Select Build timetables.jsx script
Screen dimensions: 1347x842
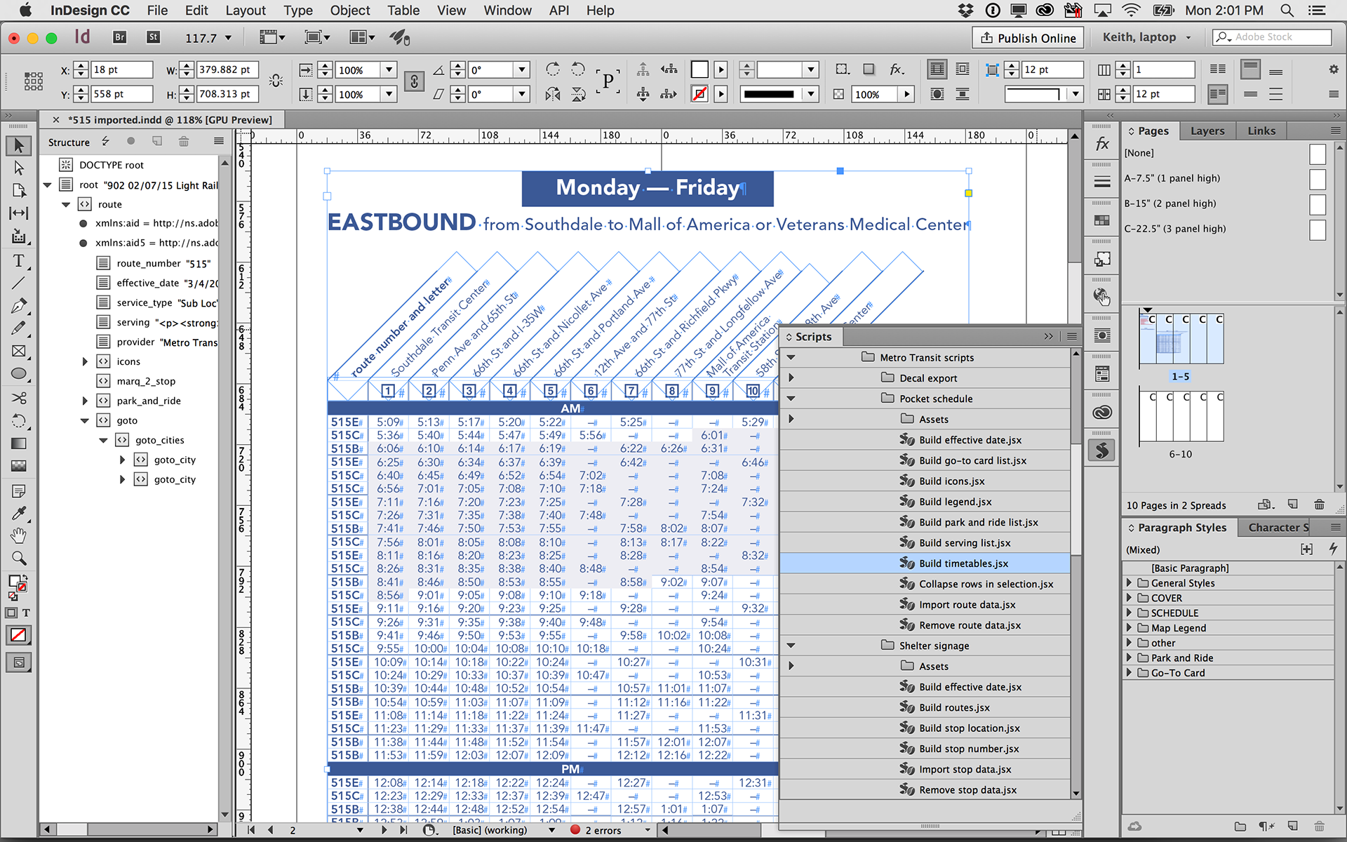pos(963,563)
